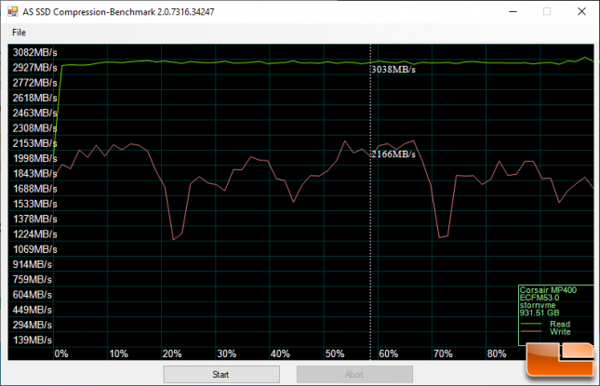Click the 20% compression axis label
The height and width of the screenshot is (386, 600).
172,353
